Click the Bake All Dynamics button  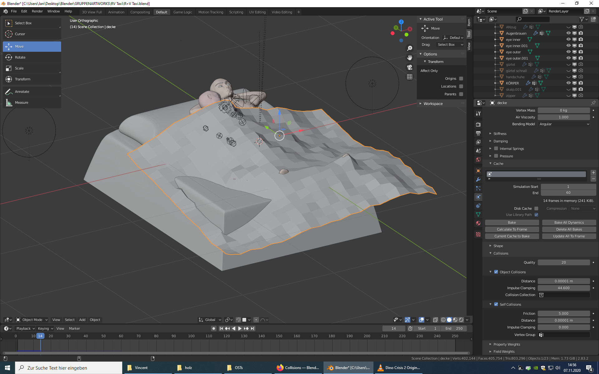coord(569,223)
